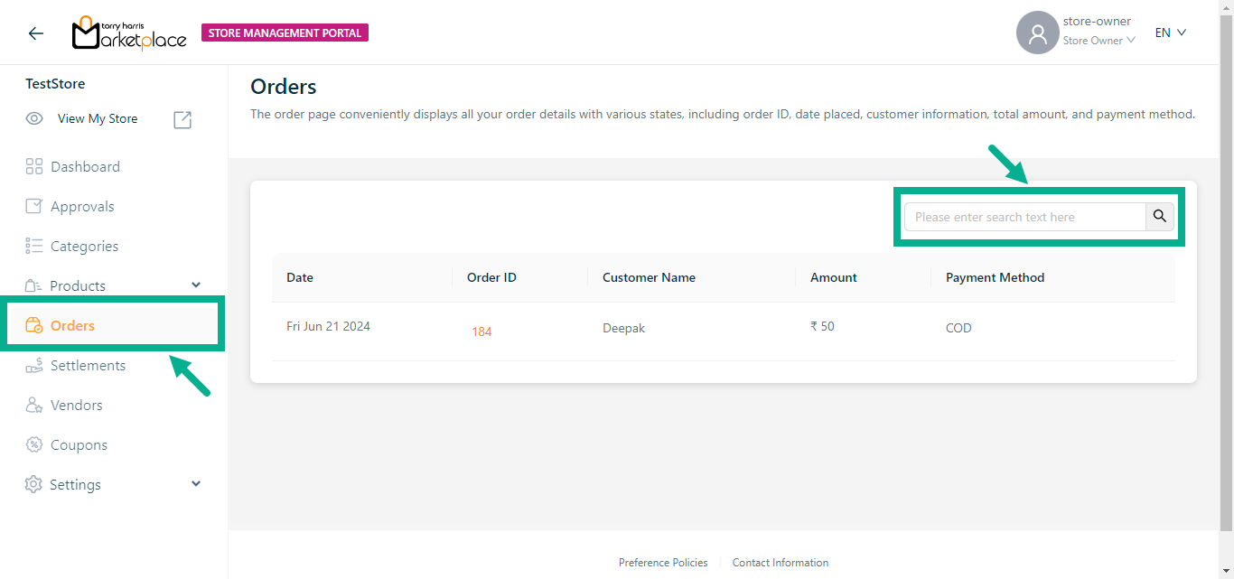Click the Contact Information footer link

click(781, 563)
